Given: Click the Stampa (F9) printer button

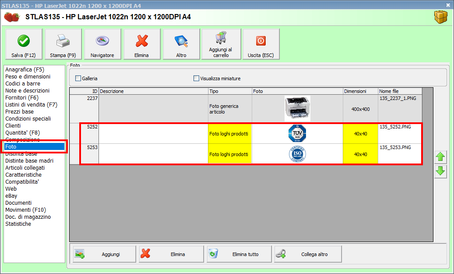Looking at the screenshot, I should (x=63, y=44).
